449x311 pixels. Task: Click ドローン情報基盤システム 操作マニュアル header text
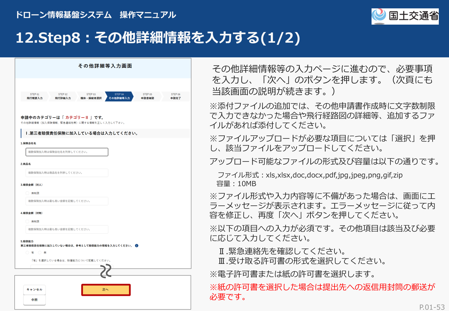click(x=96, y=15)
